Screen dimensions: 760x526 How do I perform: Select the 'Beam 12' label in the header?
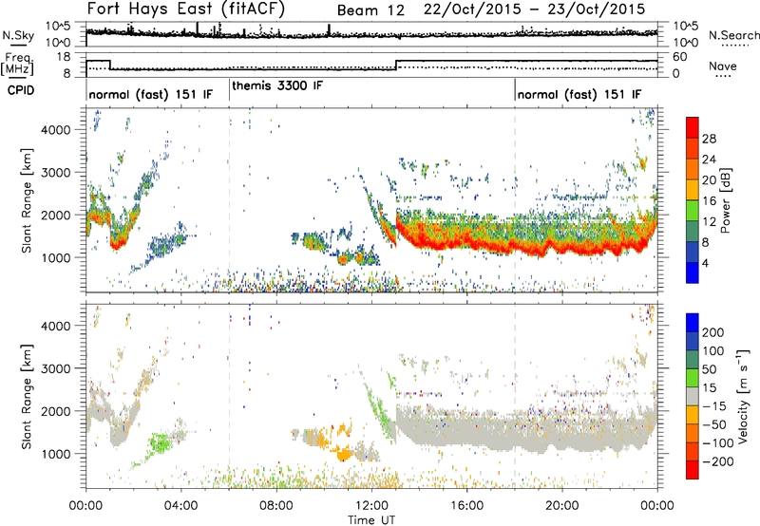pos(370,10)
